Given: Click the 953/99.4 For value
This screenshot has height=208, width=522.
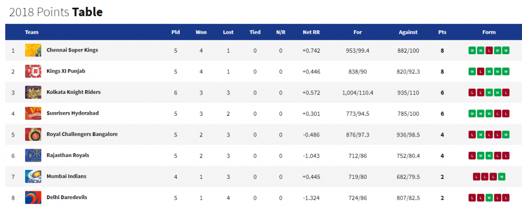Looking at the screenshot, I should pyautogui.click(x=358, y=51).
